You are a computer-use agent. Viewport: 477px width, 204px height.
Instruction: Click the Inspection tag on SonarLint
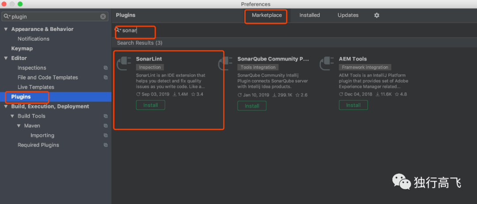[x=150, y=67]
